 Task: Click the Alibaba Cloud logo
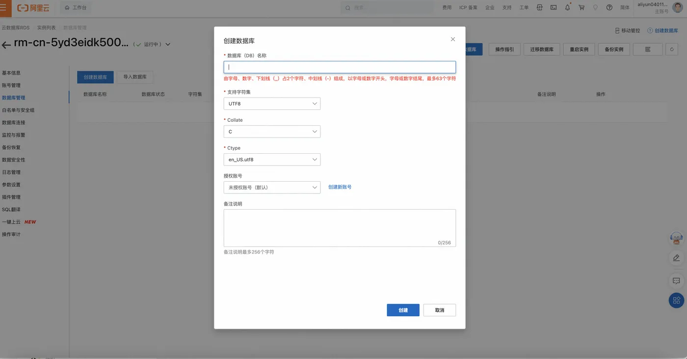pos(33,8)
